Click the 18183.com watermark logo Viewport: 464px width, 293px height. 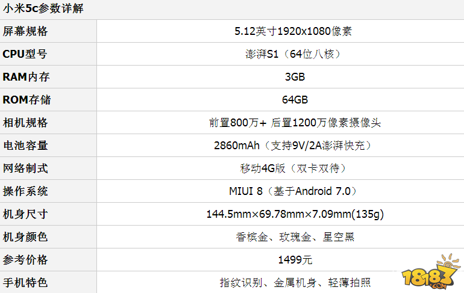point(431,272)
